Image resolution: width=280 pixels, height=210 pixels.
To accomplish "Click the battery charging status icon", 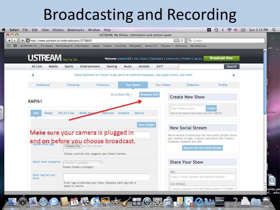I will click(243, 30).
